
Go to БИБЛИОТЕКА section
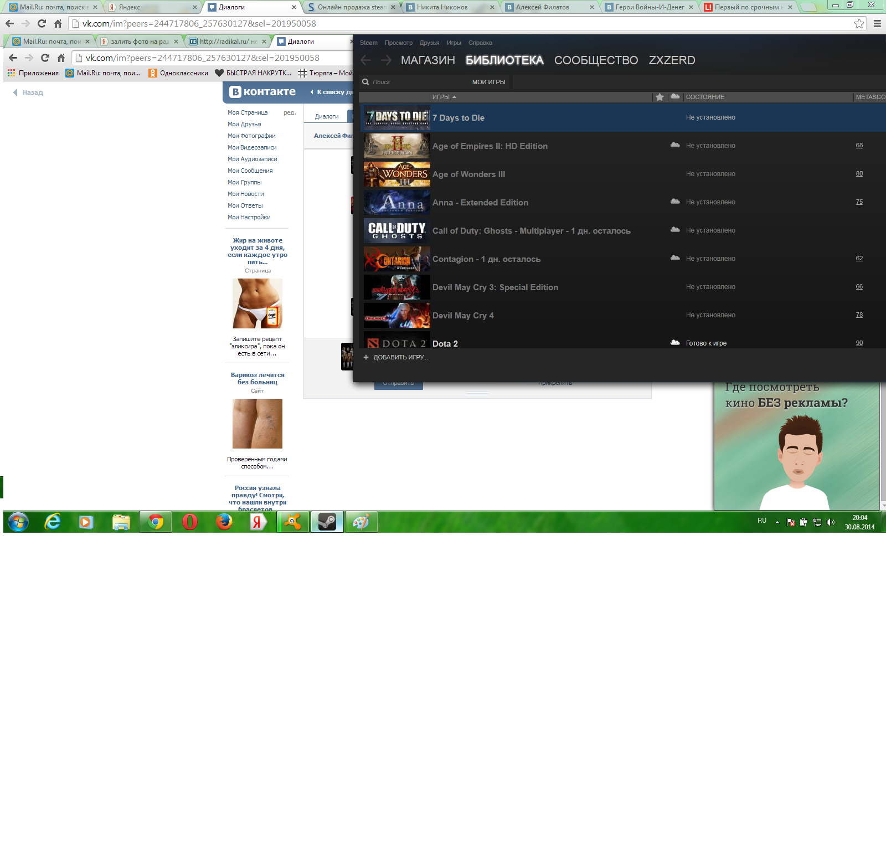(504, 60)
